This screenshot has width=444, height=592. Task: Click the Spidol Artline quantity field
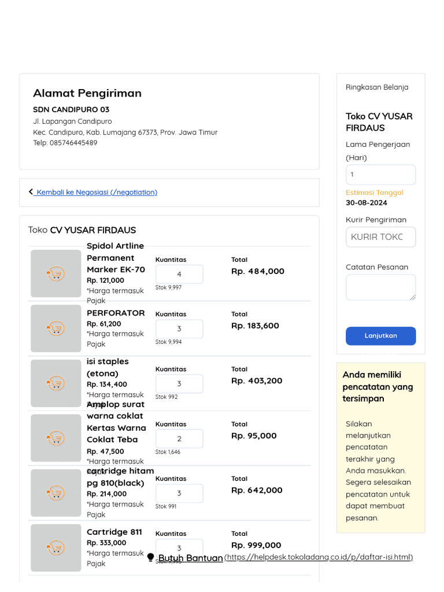click(179, 275)
